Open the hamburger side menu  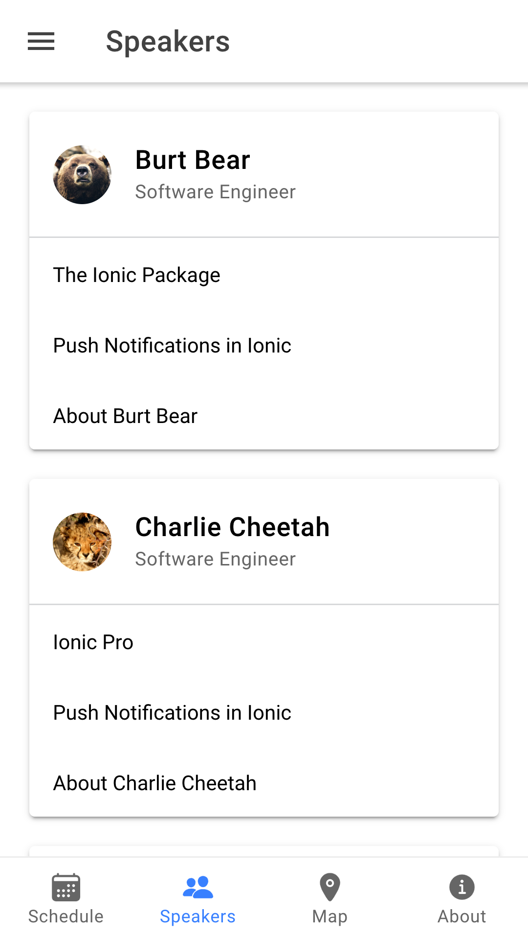[41, 41]
